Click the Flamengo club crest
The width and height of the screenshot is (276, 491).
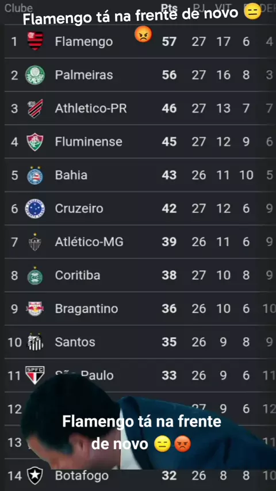[x=35, y=41]
